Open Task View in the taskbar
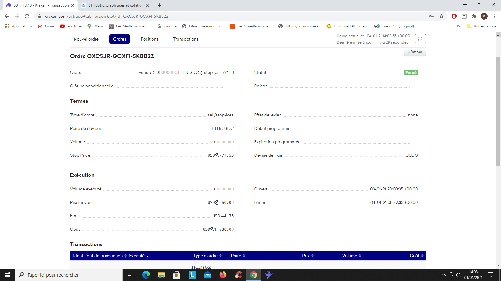This screenshot has height=281, width=501. 130,275
